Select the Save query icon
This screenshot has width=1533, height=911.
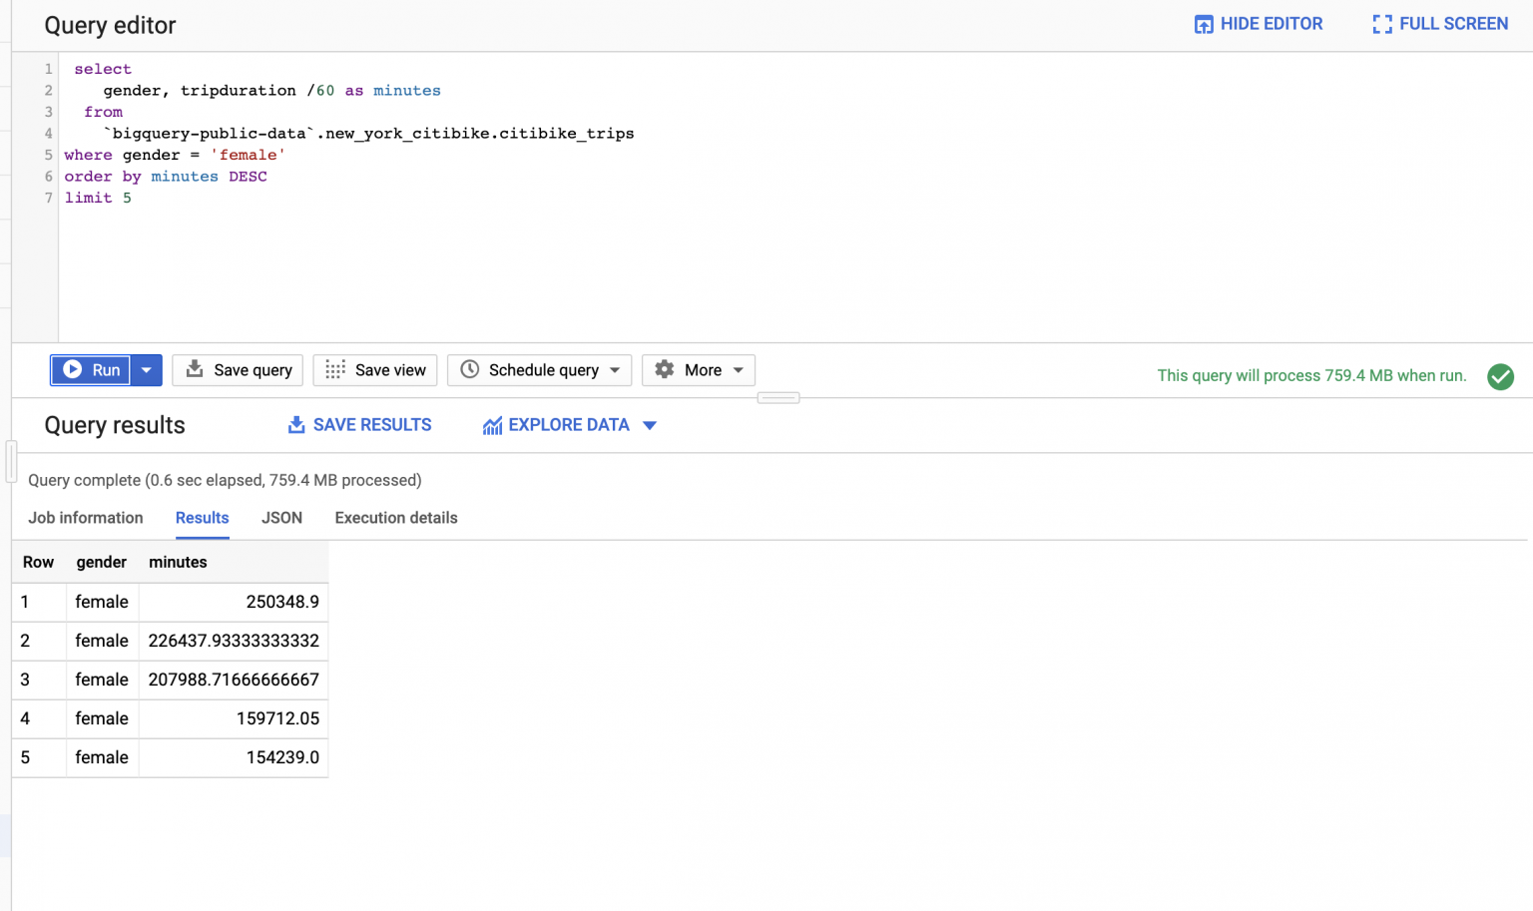coord(194,370)
